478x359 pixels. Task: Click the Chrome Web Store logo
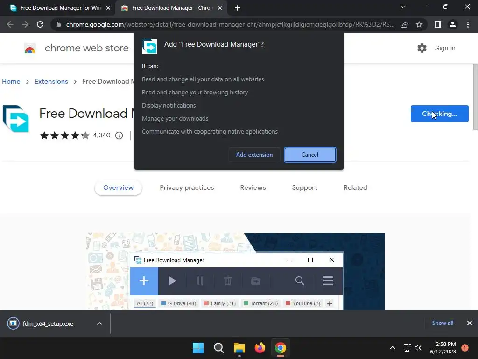(30, 48)
